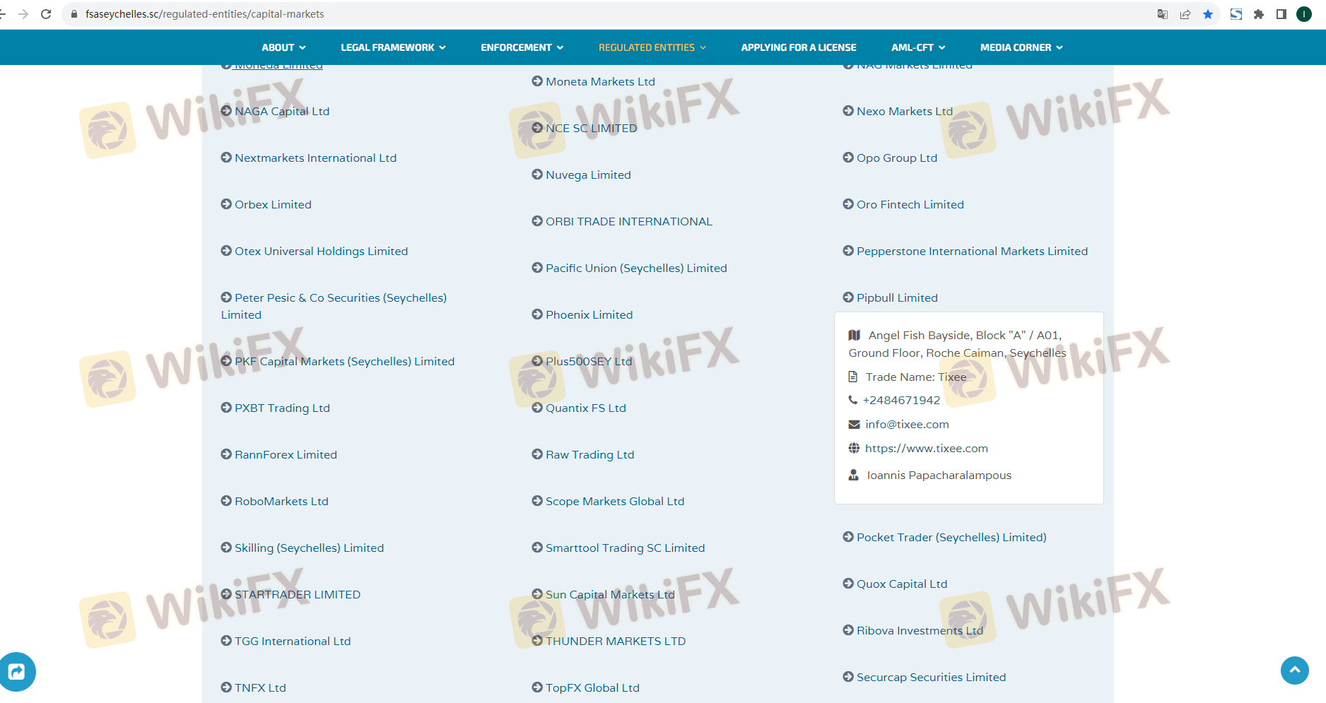Expand the RoboMarkets Ltd entry
The height and width of the screenshot is (703, 1326).
pyautogui.click(x=281, y=501)
